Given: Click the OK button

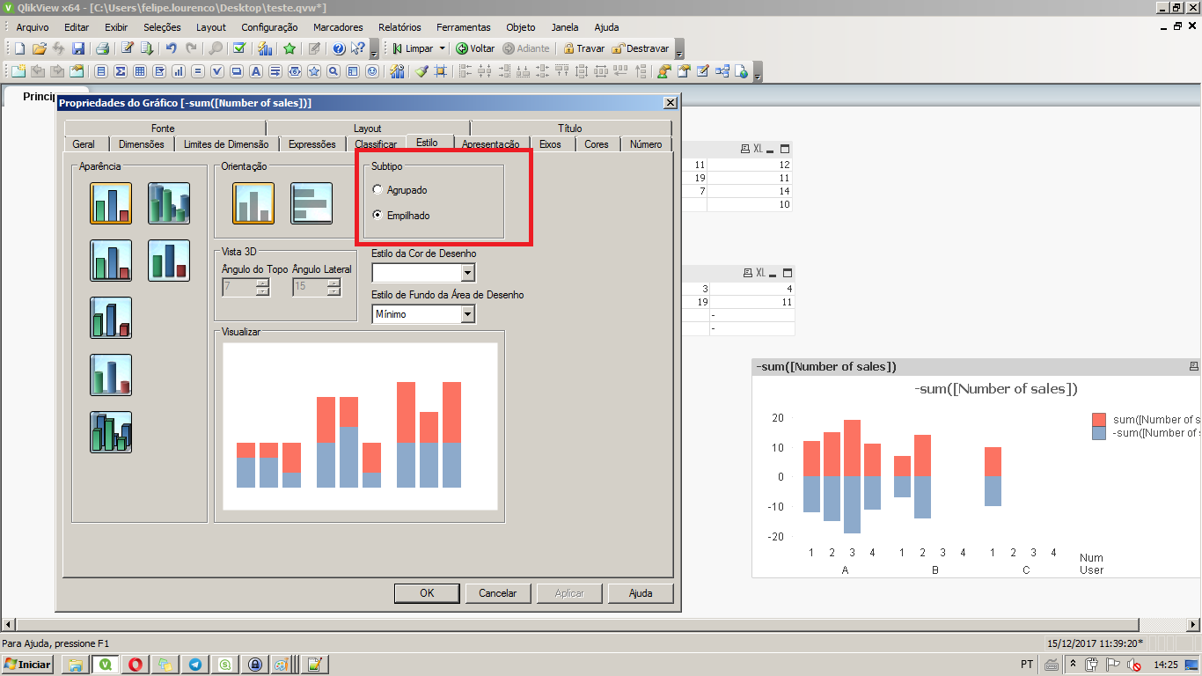Looking at the screenshot, I should (427, 593).
